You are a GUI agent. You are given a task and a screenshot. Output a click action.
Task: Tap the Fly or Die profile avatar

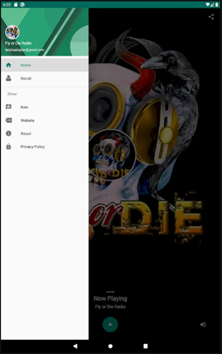(12, 32)
